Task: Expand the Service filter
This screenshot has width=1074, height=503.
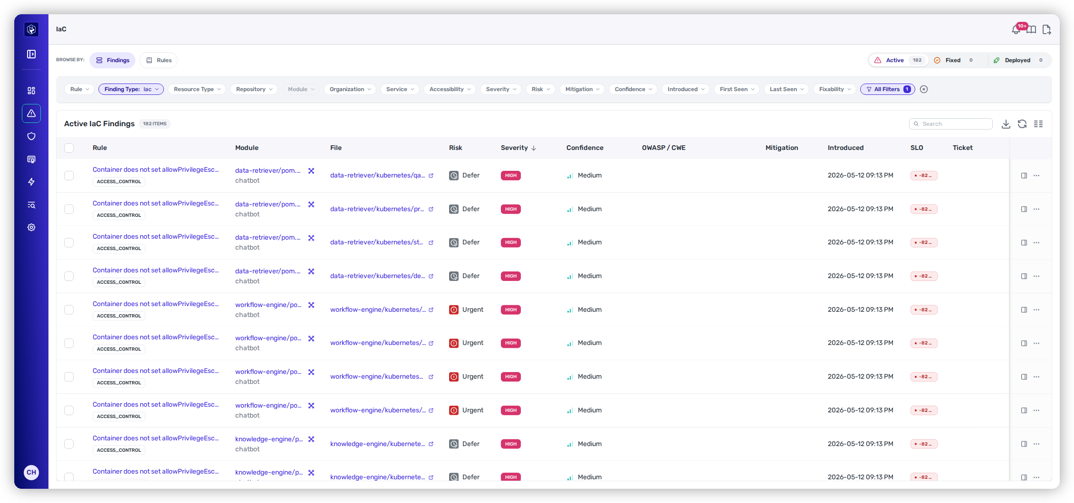Action: (x=400, y=89)
